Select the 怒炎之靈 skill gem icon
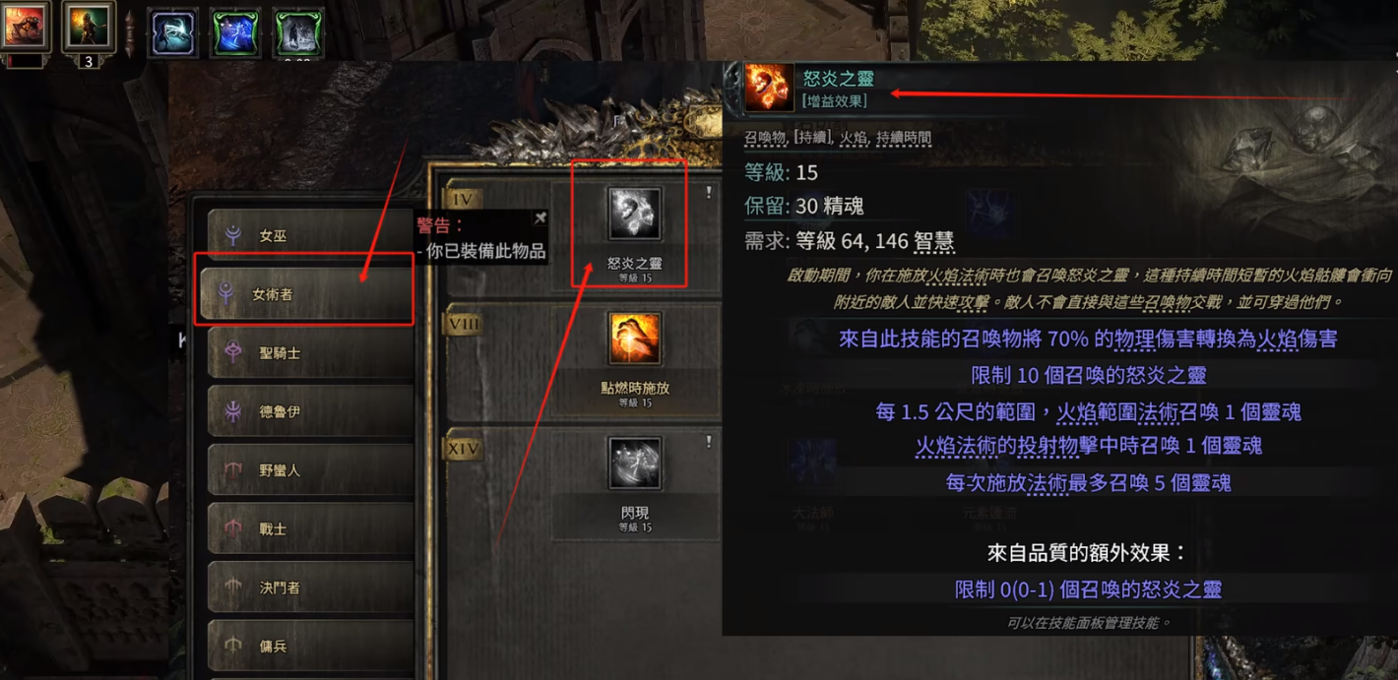The height and width of the screenshot is (680, 1398). 634,214
